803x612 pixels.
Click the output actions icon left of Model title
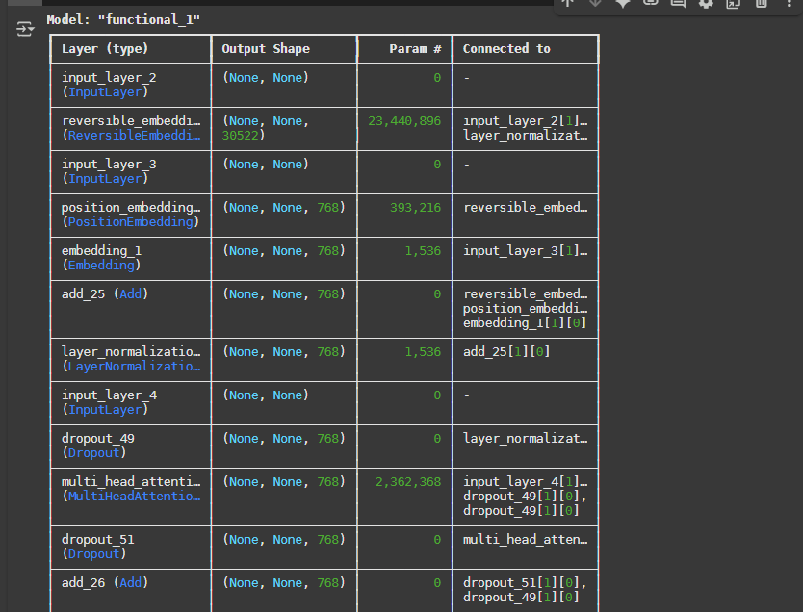click(25, 29)
